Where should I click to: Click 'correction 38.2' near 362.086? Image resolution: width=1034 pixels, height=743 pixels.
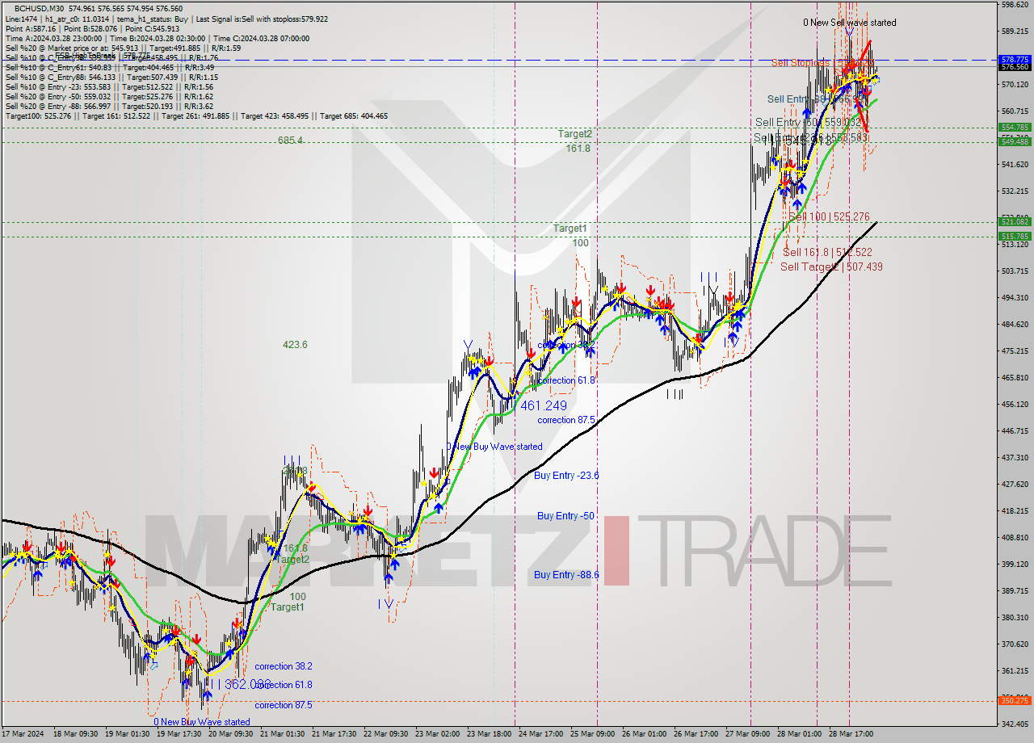283,666
